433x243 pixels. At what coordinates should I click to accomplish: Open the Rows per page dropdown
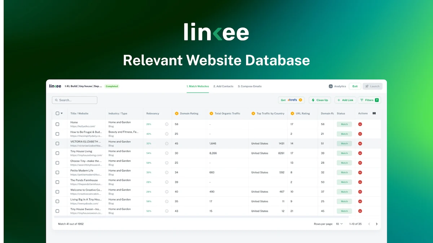[338, 224]
